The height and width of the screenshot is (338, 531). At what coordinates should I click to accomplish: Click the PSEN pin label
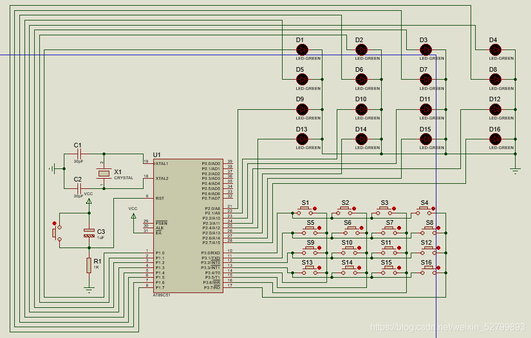coord(162,223)
